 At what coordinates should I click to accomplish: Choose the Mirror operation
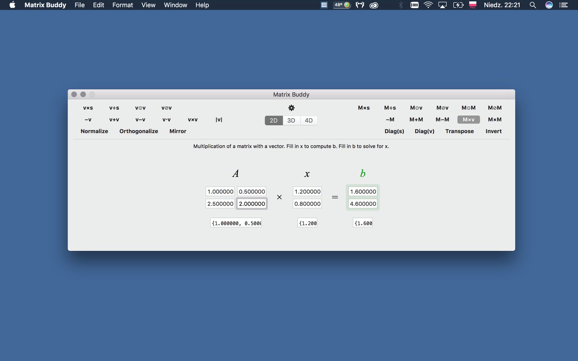point(178,131)
